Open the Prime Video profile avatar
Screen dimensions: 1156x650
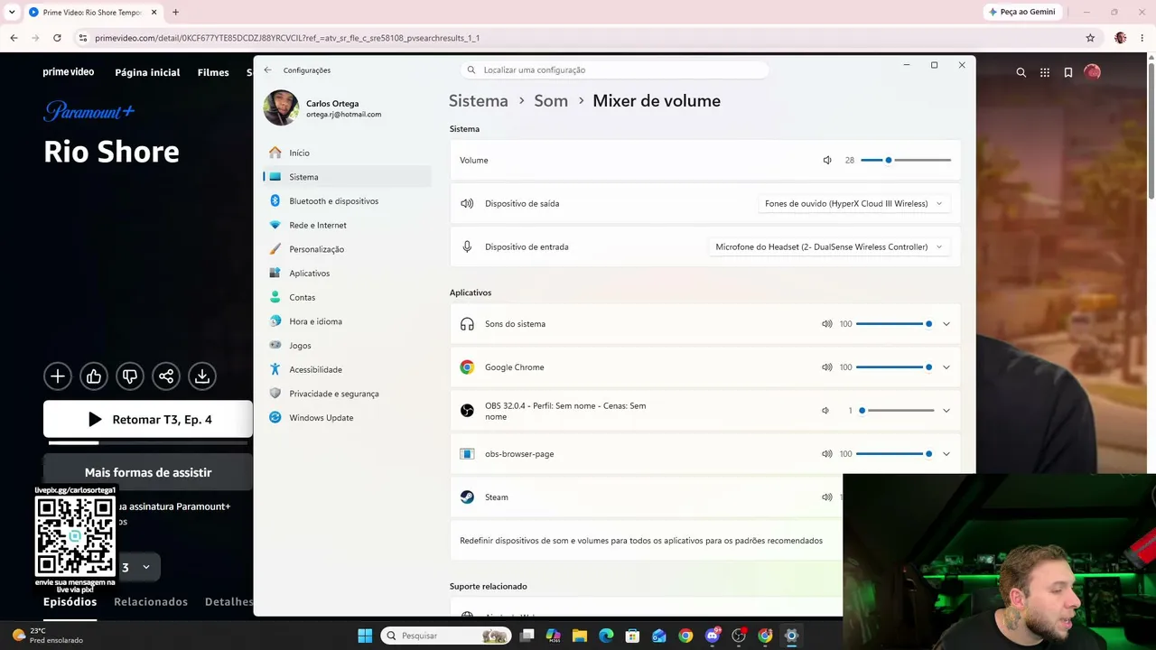(x=1093, y=72)
